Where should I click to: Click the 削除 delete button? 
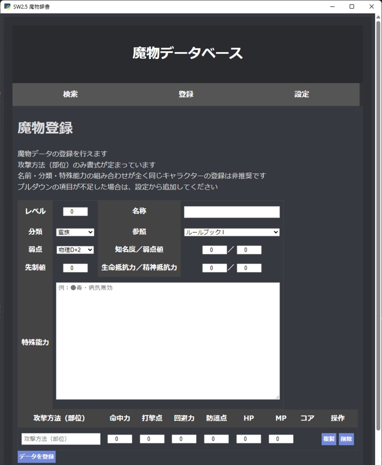[346, 439]
